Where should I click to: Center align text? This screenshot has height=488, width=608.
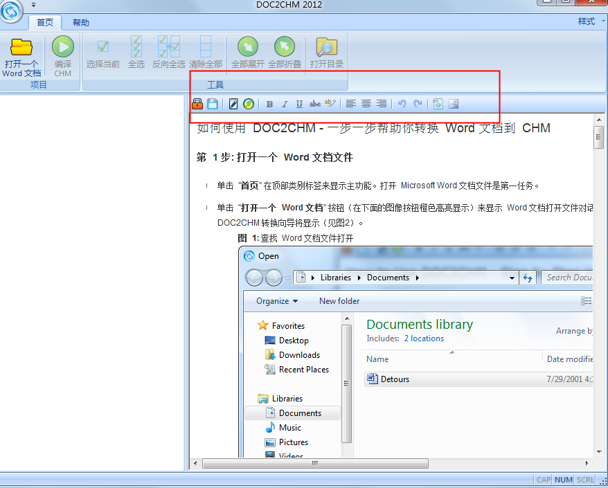pos(366,104)
